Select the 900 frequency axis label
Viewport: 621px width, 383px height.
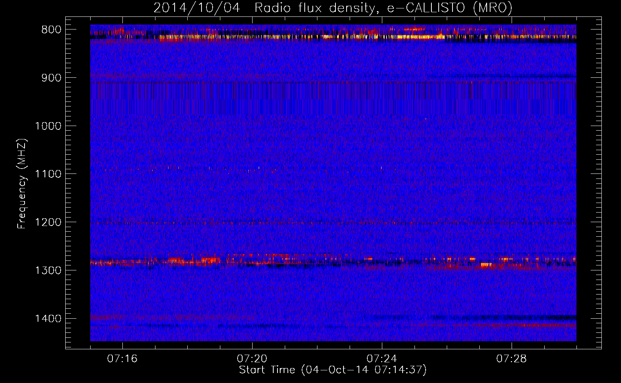pyautogui.click(x=51, y=78)
